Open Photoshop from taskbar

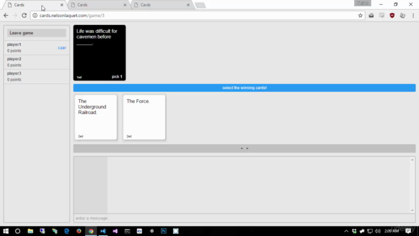[164, 231]
